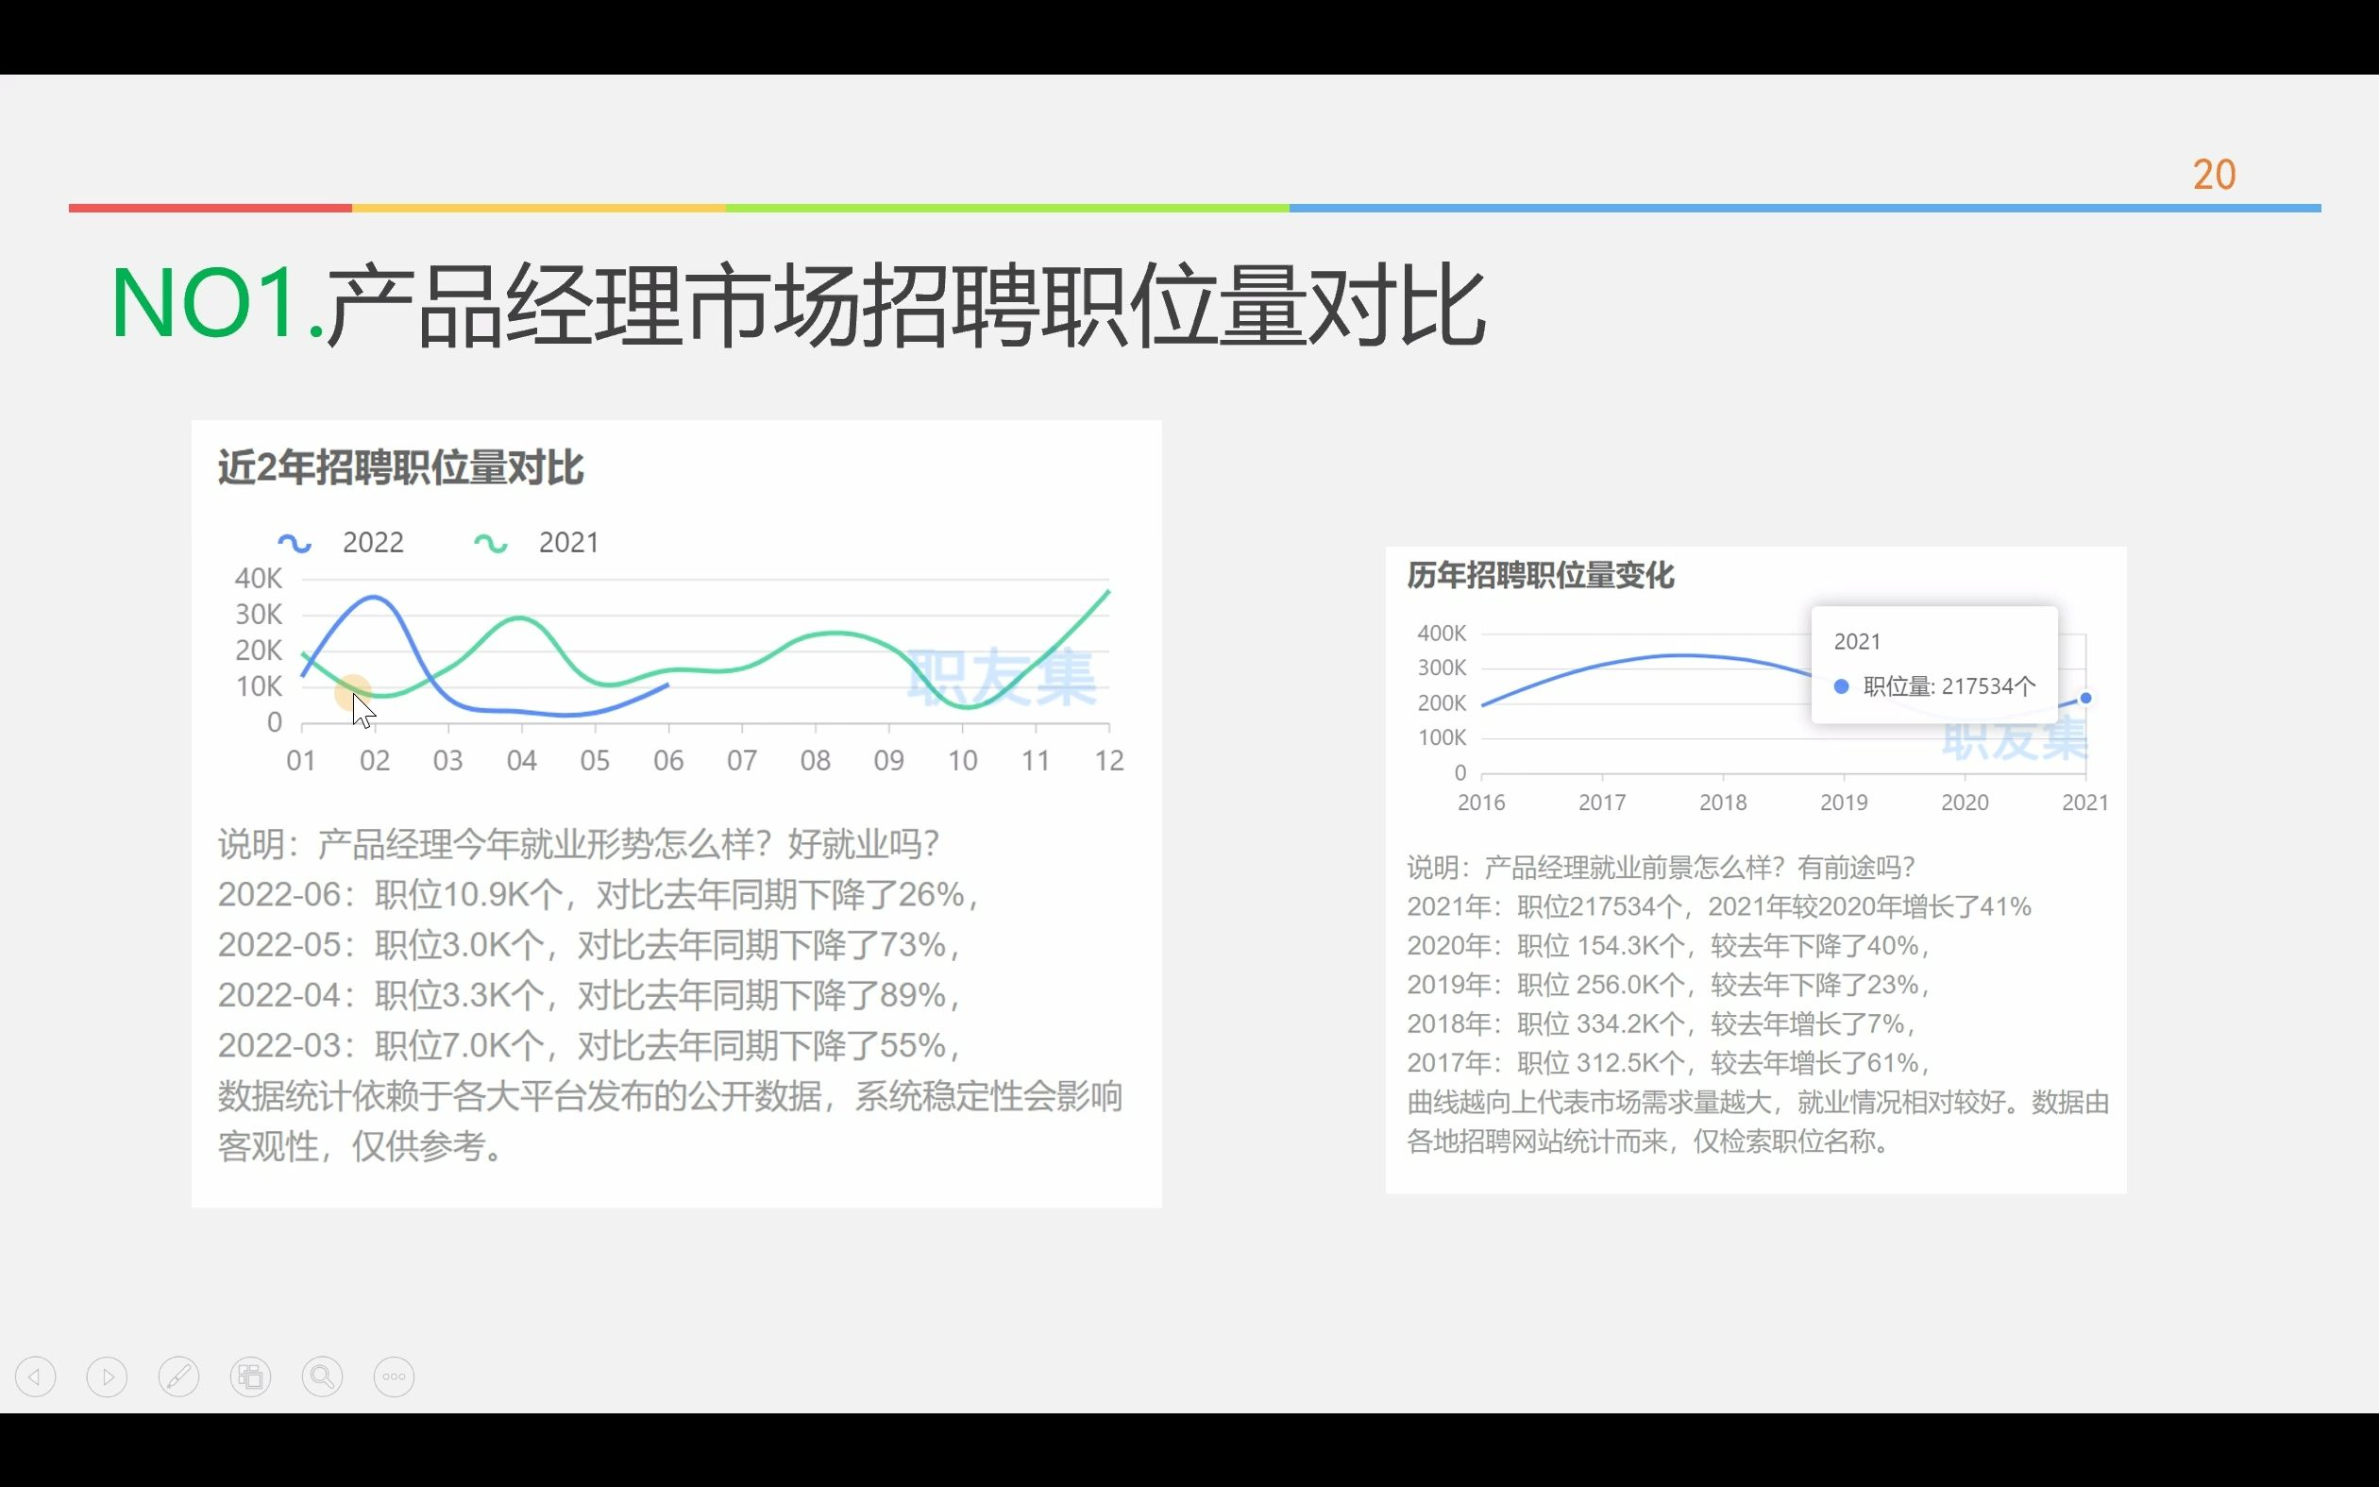Click the 40K y-axis label

pos(259,578)
